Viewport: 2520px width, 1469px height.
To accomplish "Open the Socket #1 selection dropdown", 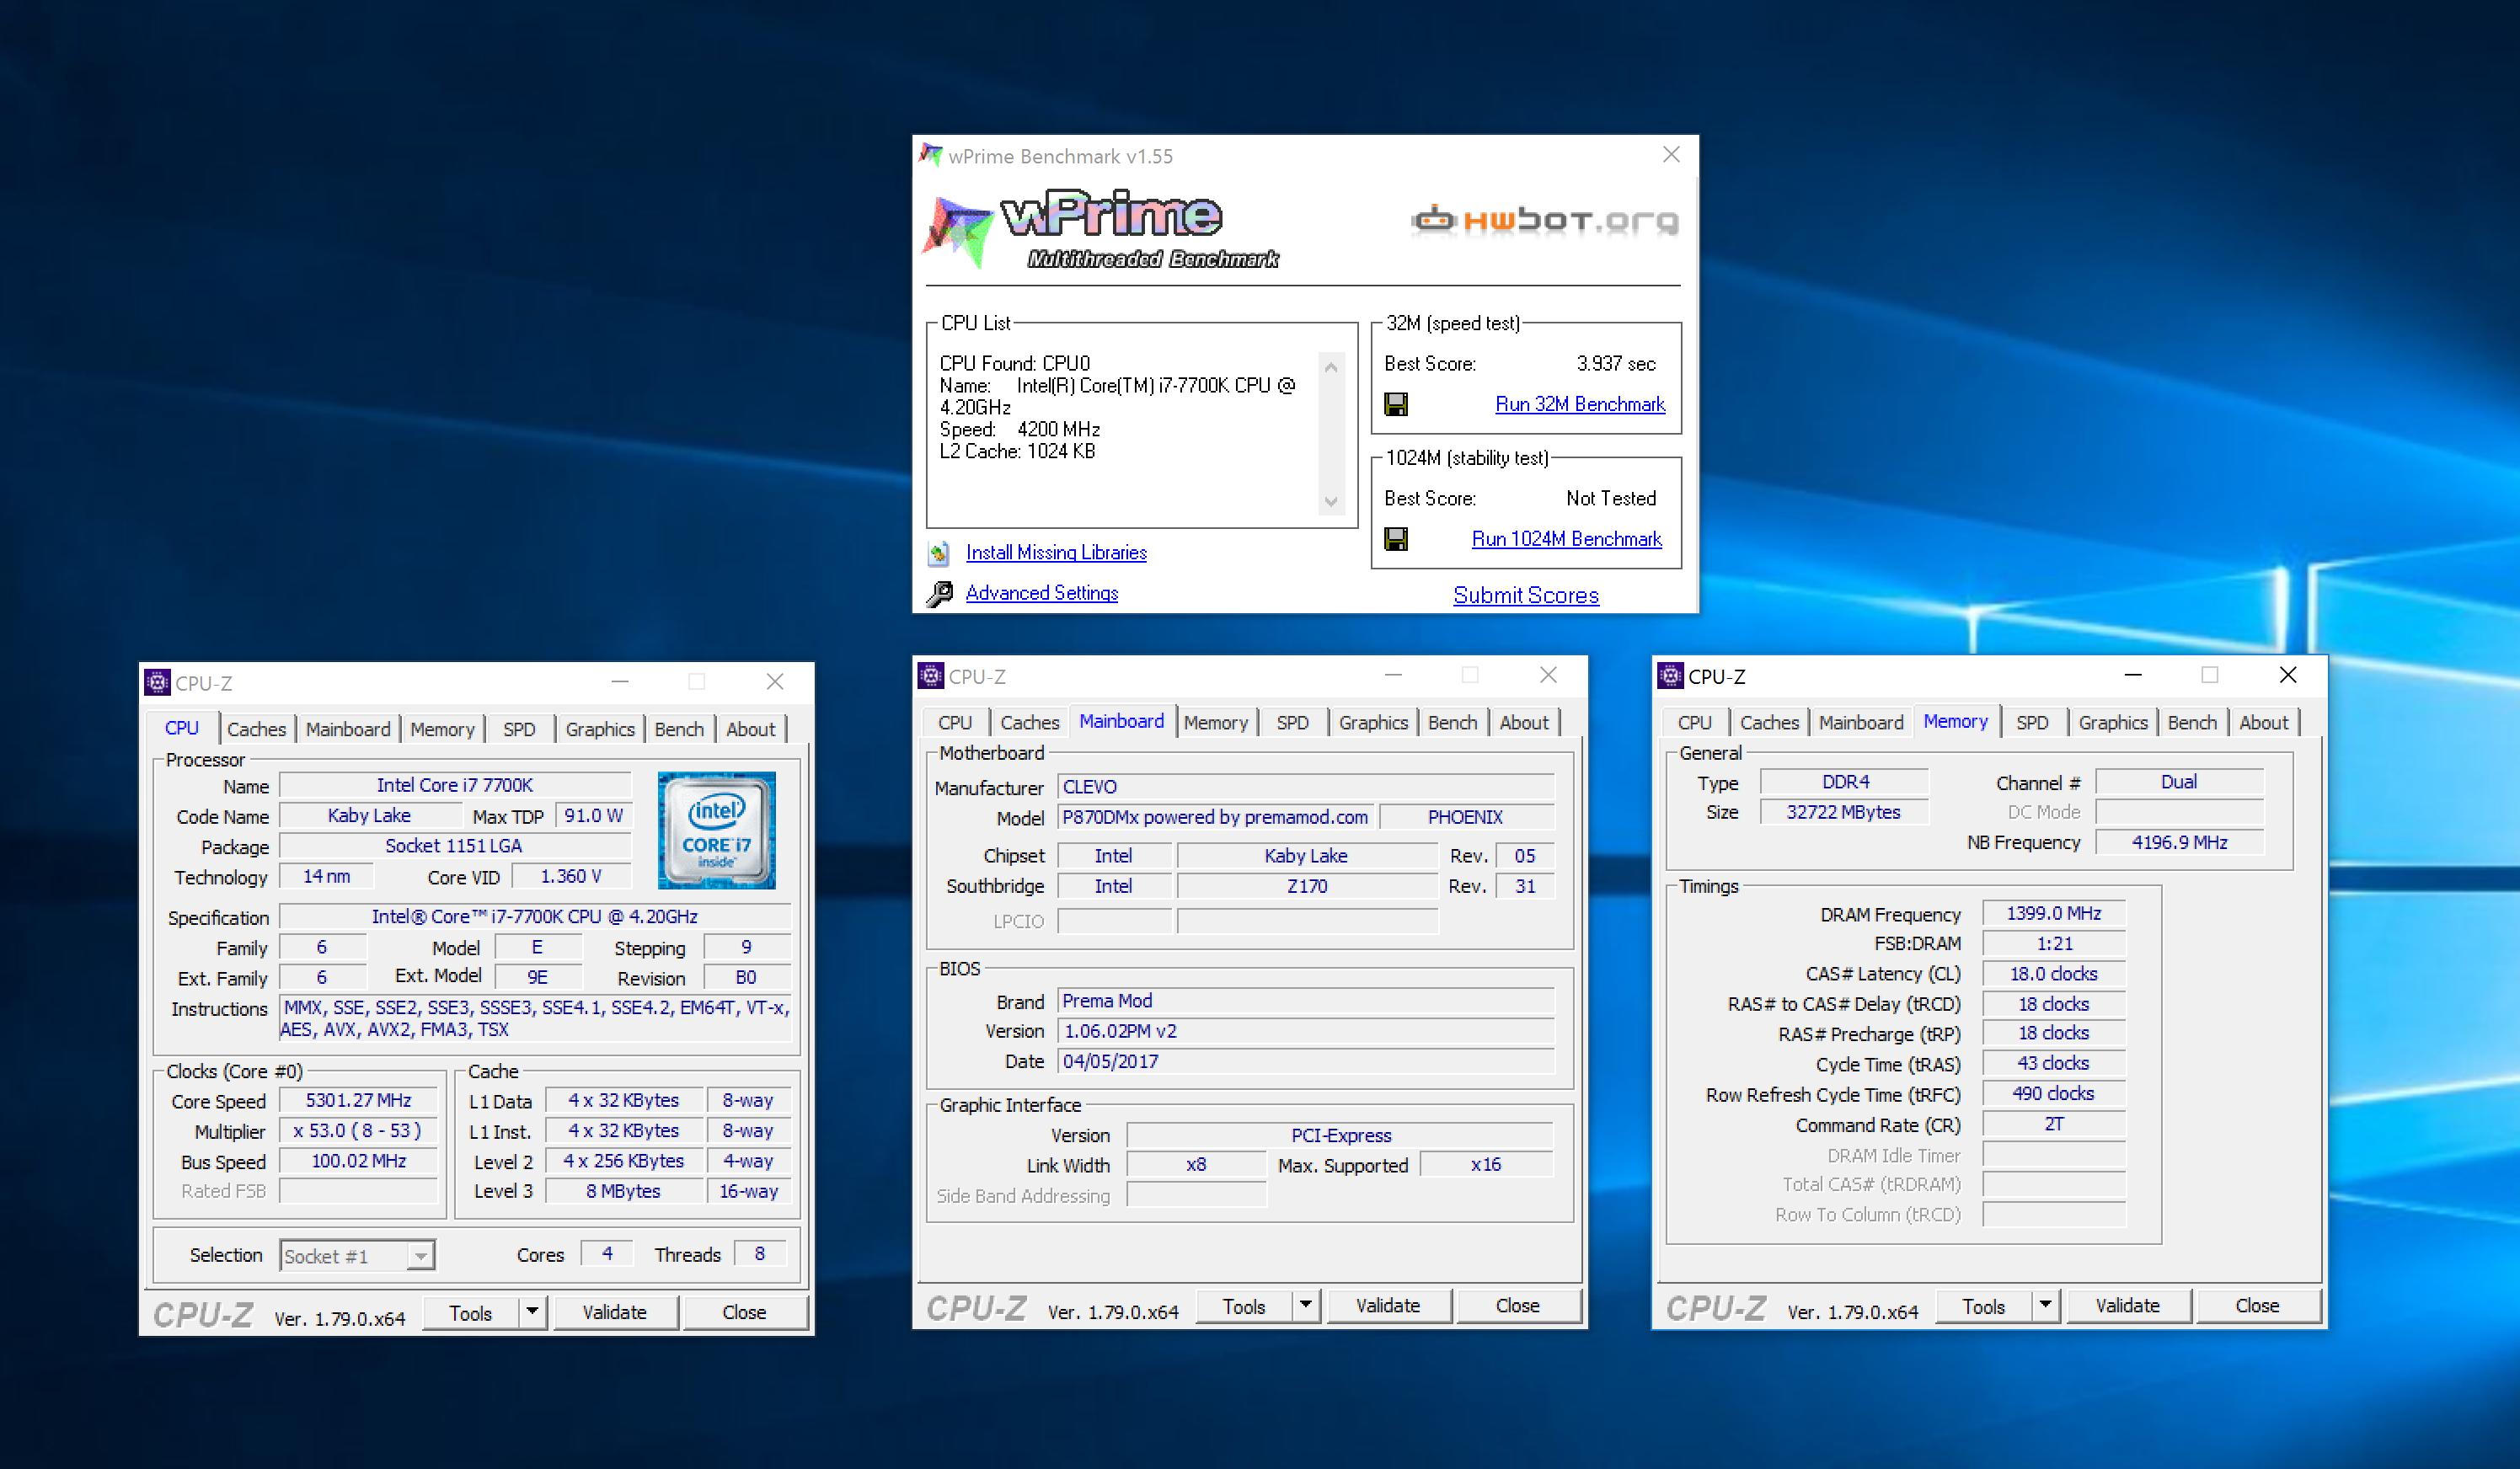I will click(421, 1256).
